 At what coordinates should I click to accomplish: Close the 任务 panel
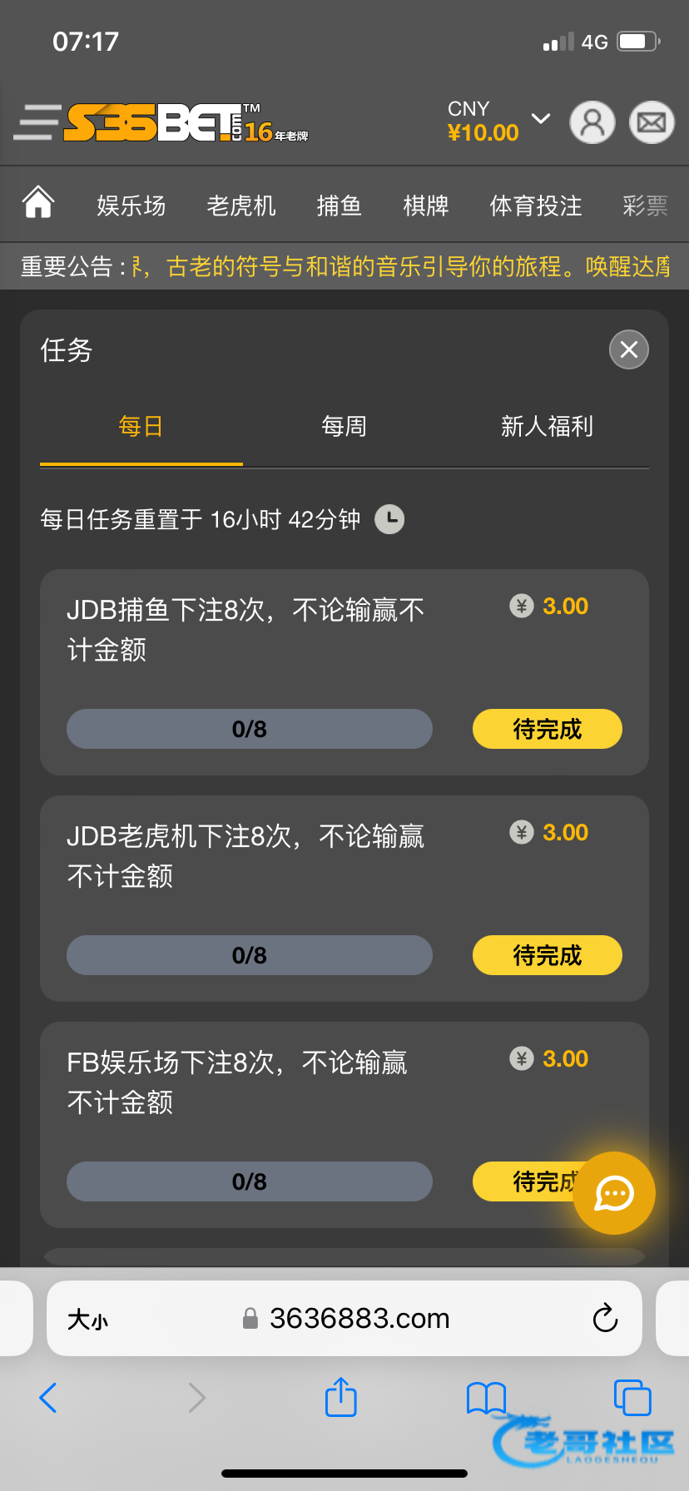click(628, 349)
